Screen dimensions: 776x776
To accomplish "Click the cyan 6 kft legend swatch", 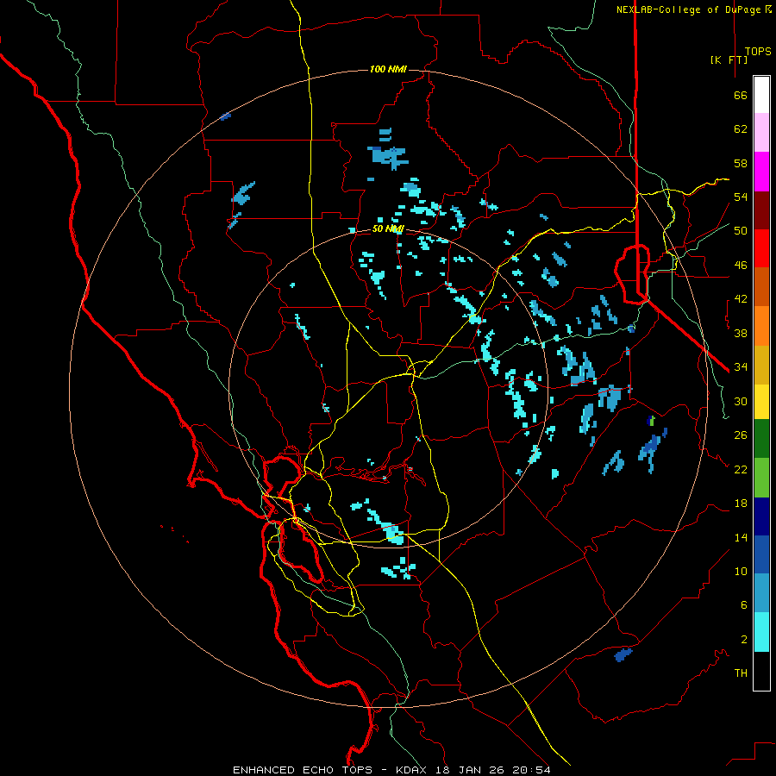I will (761, 632).
